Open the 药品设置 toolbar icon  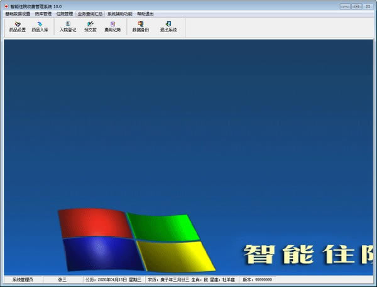point(18,27)
